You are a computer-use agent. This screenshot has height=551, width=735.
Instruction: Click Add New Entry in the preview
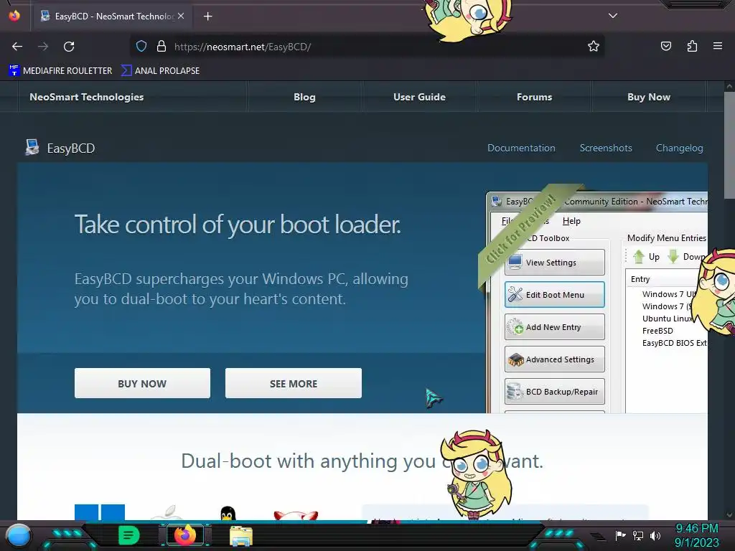(x=555, y=327)
